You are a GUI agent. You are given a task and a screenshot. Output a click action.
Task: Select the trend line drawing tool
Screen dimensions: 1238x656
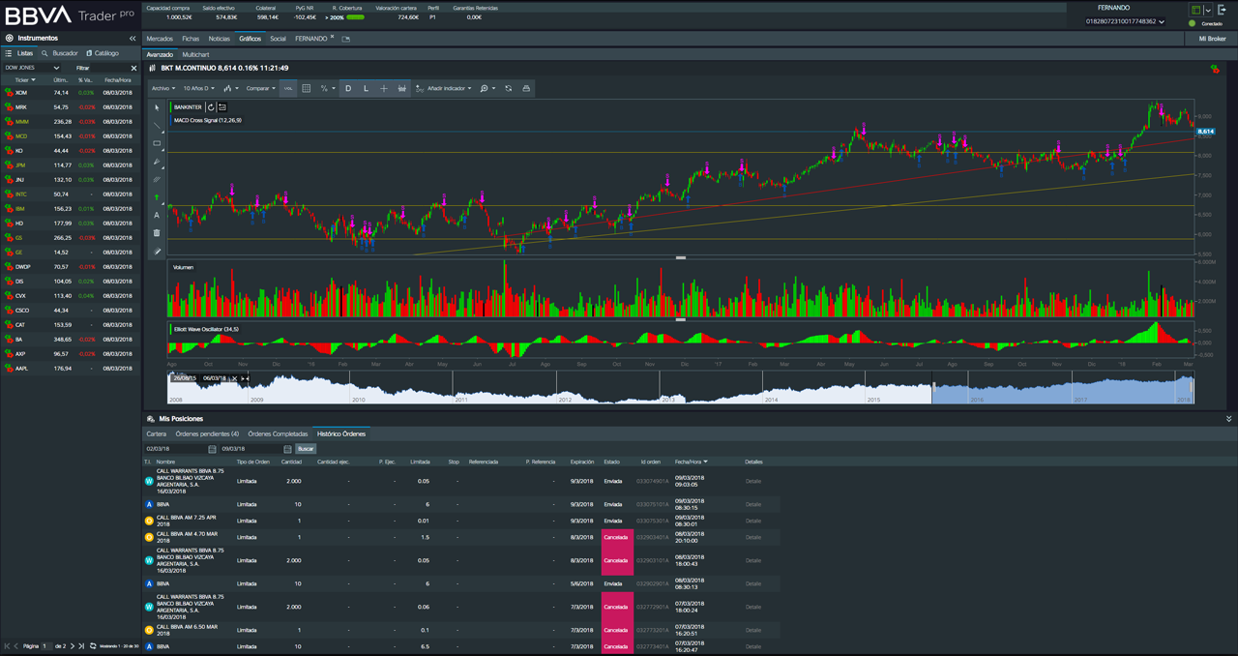click(157, 126)
